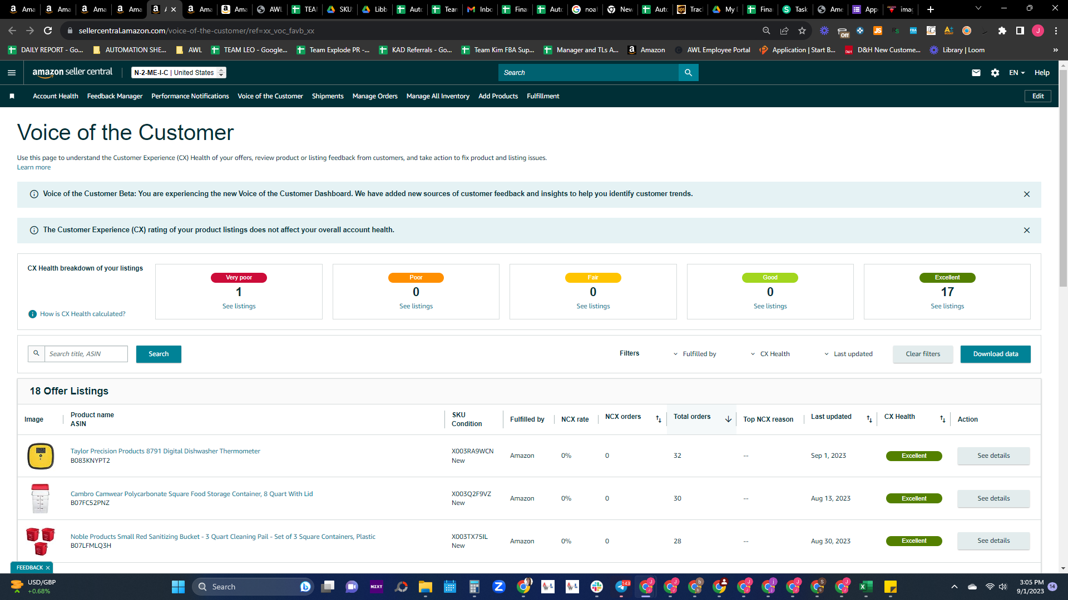Screen dimensions: 1068x600
Task: Sort by Last updated column arrows
Action: 869,419
